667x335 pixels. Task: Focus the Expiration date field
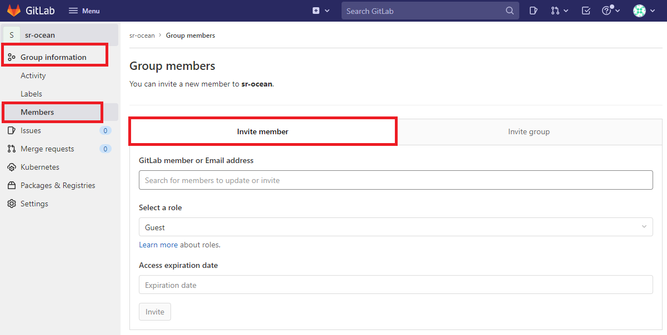(x=395, y=285)
